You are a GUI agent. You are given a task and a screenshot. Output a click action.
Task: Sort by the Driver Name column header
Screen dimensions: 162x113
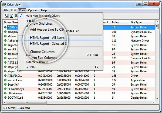[10, 22]
